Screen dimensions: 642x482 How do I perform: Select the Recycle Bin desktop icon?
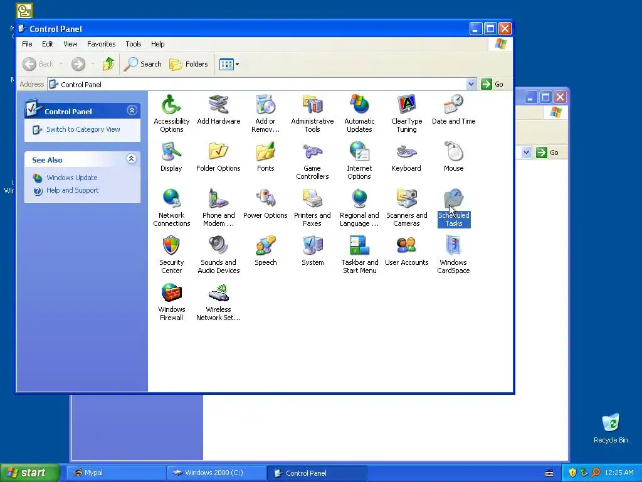tap(611, 428)
